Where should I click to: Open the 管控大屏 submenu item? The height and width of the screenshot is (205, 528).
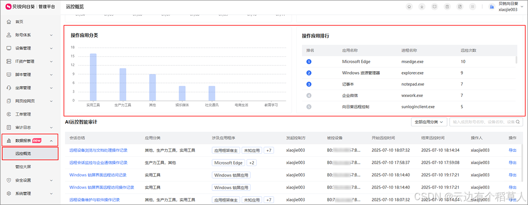point(23,167)
